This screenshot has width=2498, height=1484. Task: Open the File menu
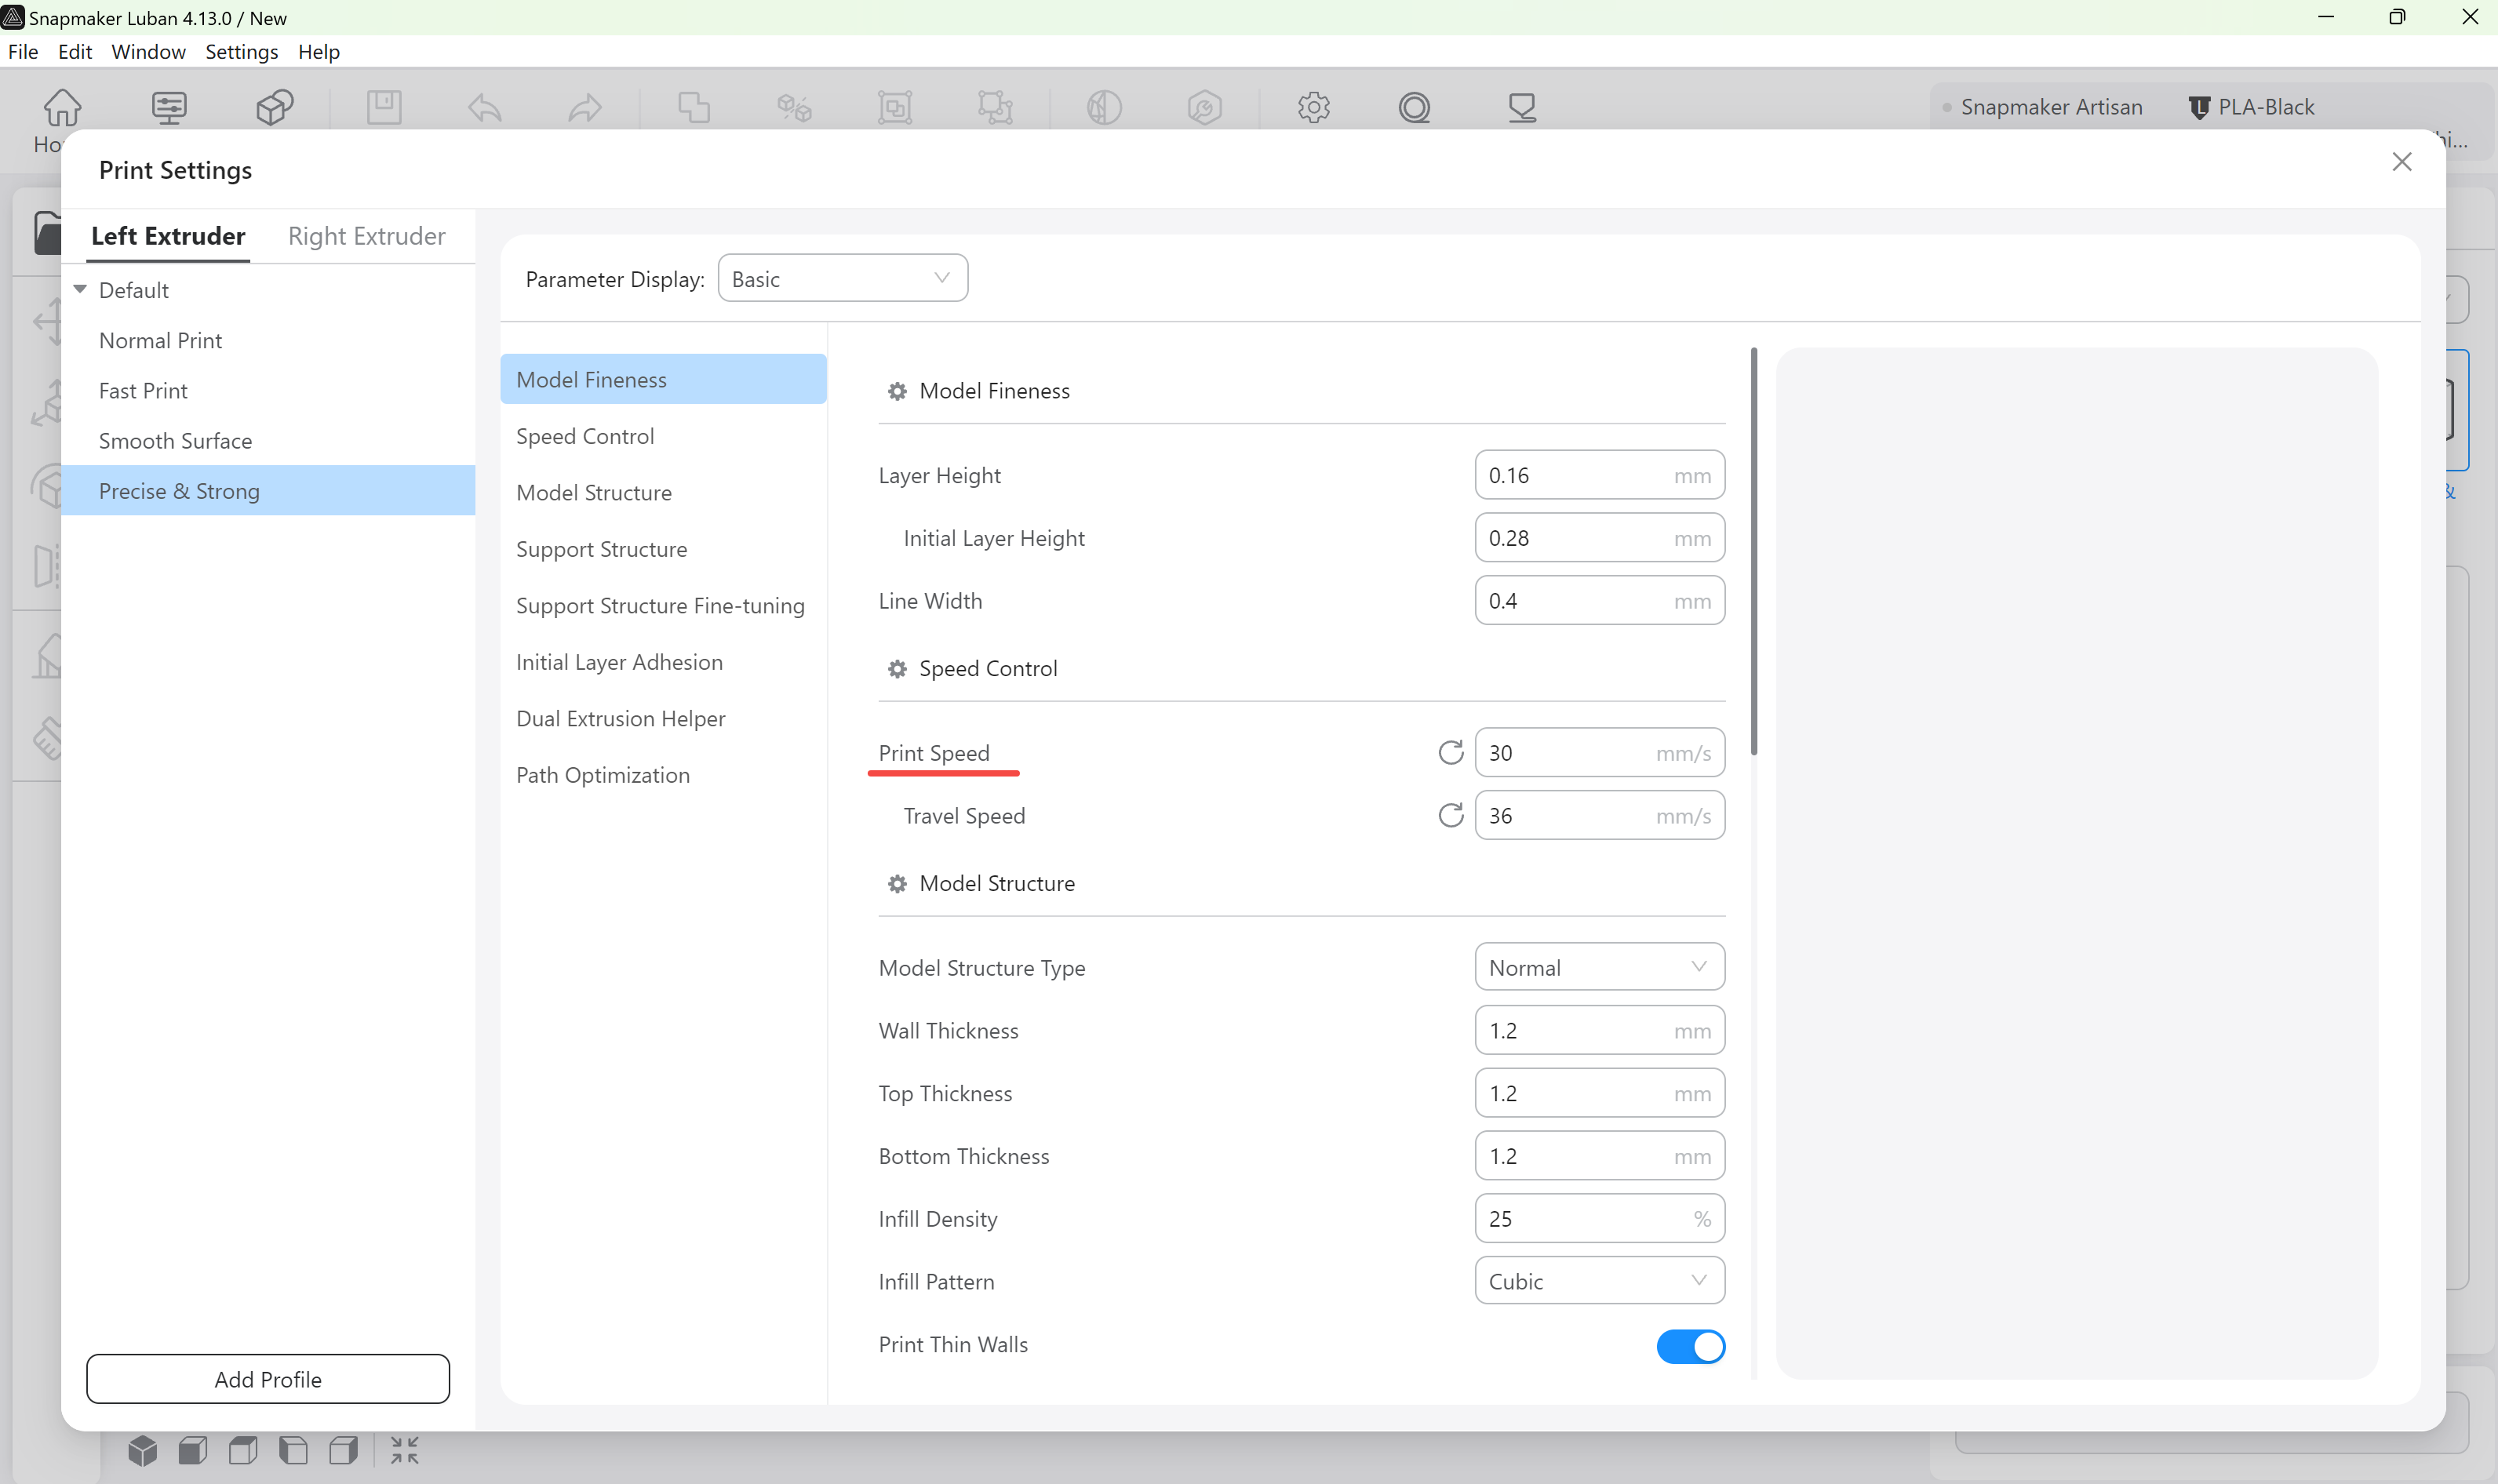click(x=23, y=51)
